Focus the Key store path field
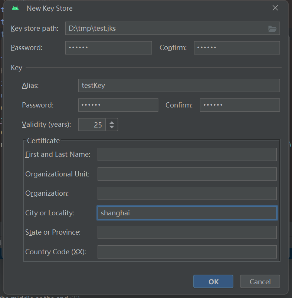This screenshot has height=298, width=292. tap(165, 29)
